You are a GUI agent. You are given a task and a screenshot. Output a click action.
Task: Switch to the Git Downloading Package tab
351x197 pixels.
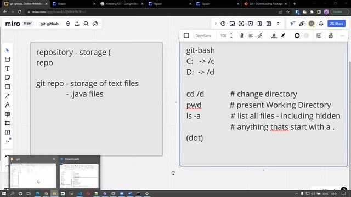[265, 4]
